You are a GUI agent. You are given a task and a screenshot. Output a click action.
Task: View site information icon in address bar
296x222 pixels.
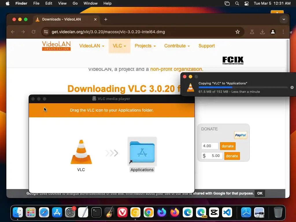point(46,32)
